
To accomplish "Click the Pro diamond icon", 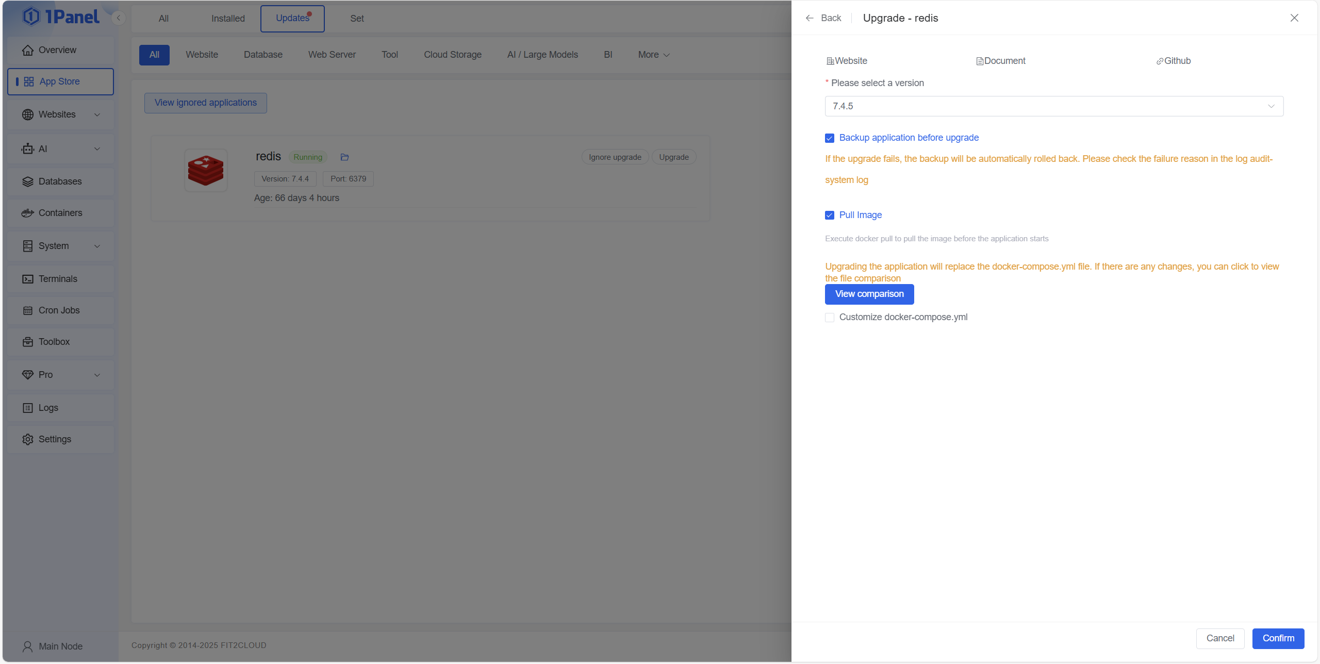I will pos(28,375).
